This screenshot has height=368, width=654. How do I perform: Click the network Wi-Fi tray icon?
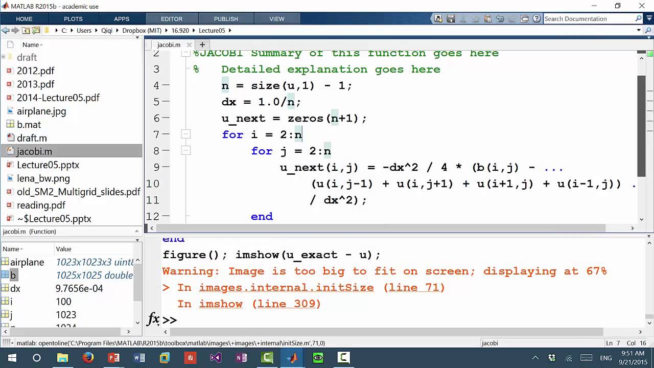(569, 358)
